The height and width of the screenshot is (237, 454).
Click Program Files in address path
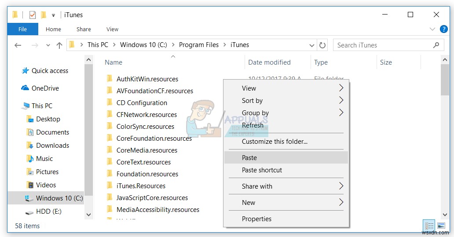(x=199, y=45)
